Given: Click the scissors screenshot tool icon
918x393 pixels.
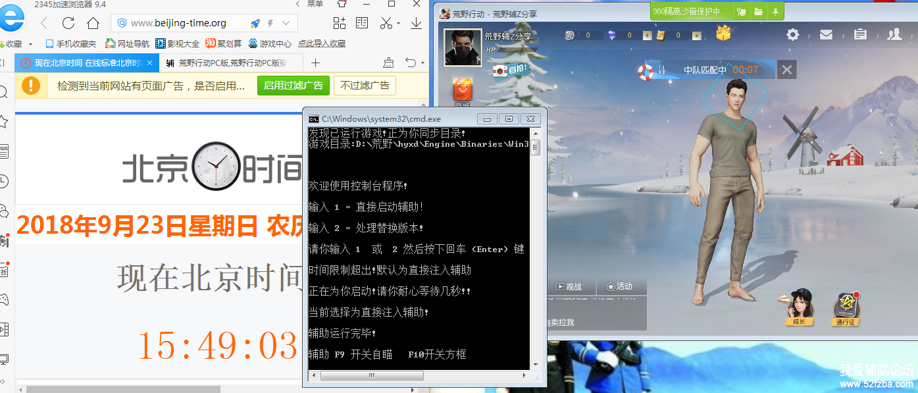Looking at the screenshot, I should tap(386, 23).
